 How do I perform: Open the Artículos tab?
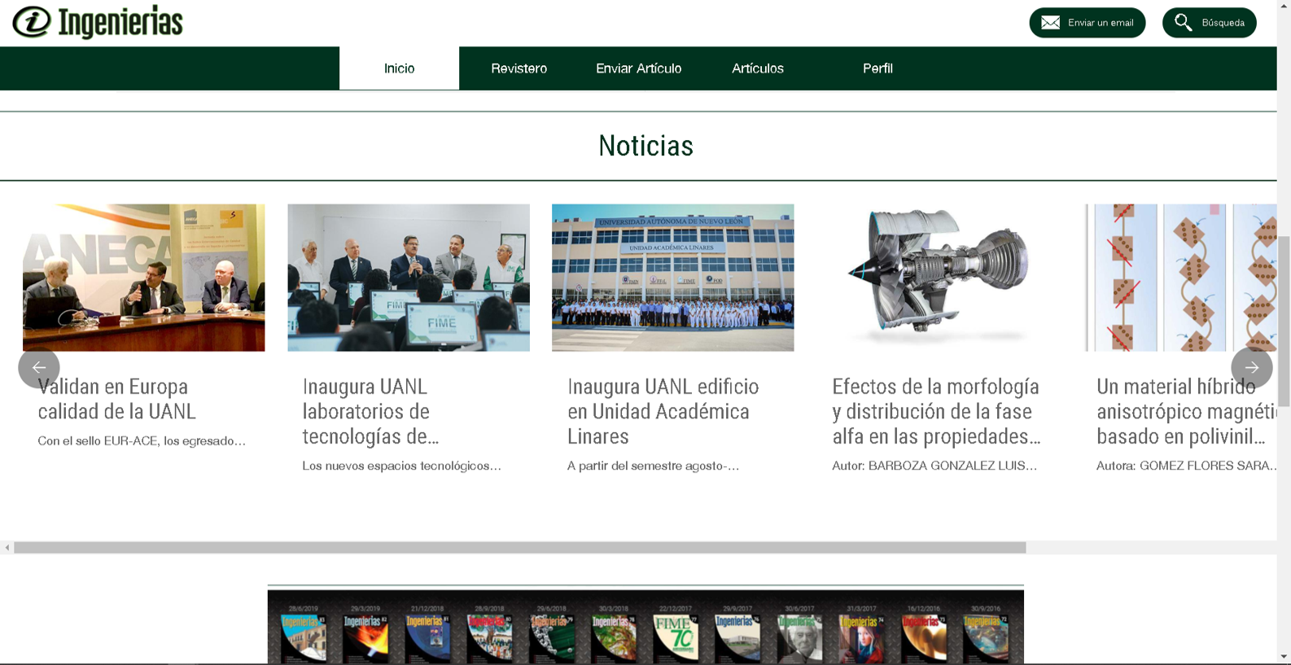click(x=758, y=68)
